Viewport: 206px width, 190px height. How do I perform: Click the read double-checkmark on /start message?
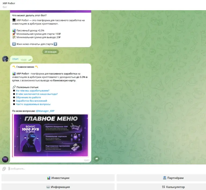(30, 60)
